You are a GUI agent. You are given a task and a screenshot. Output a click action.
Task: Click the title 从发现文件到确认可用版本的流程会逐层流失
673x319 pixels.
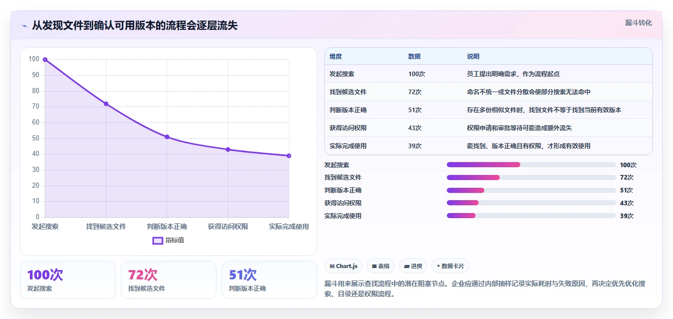[x=135, y=26]
